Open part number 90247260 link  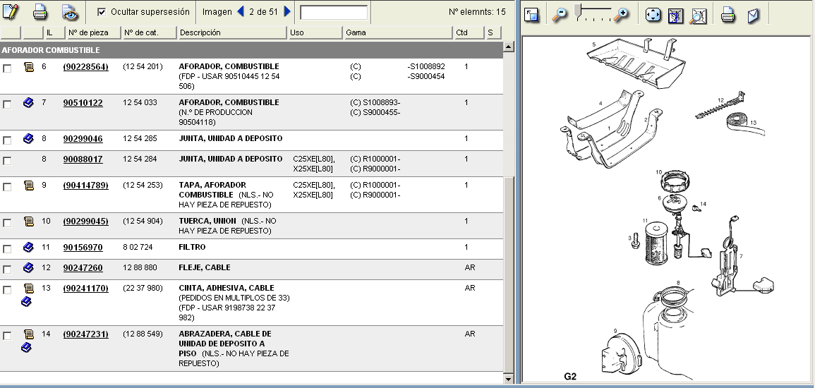pyautogui.click(x=83, y=268)
